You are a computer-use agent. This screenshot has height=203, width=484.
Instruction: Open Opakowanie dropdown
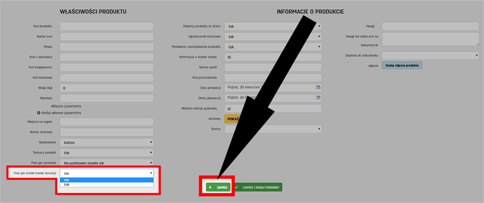106,142
